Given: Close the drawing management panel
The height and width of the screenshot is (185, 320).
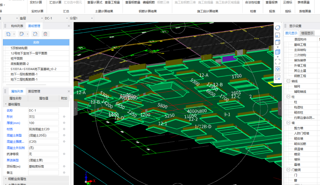Looking at the screenshot, I should (69, 26).
